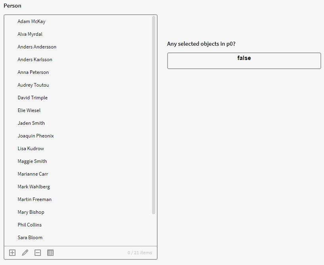The width and height of the screenshot is (324, 265).
Task: Open the table view icon
Action: [x=50, y=253]
